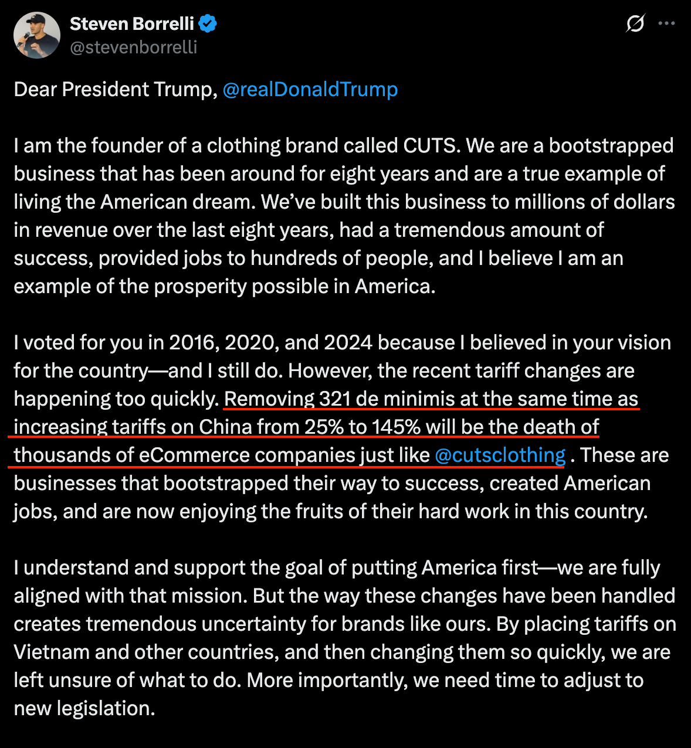Click the closing words "new legislation."
691x748 pixels.
click(84, 708)
